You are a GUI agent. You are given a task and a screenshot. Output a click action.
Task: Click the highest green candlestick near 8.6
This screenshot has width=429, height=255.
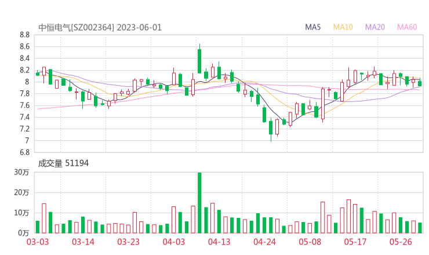point(199,61)
